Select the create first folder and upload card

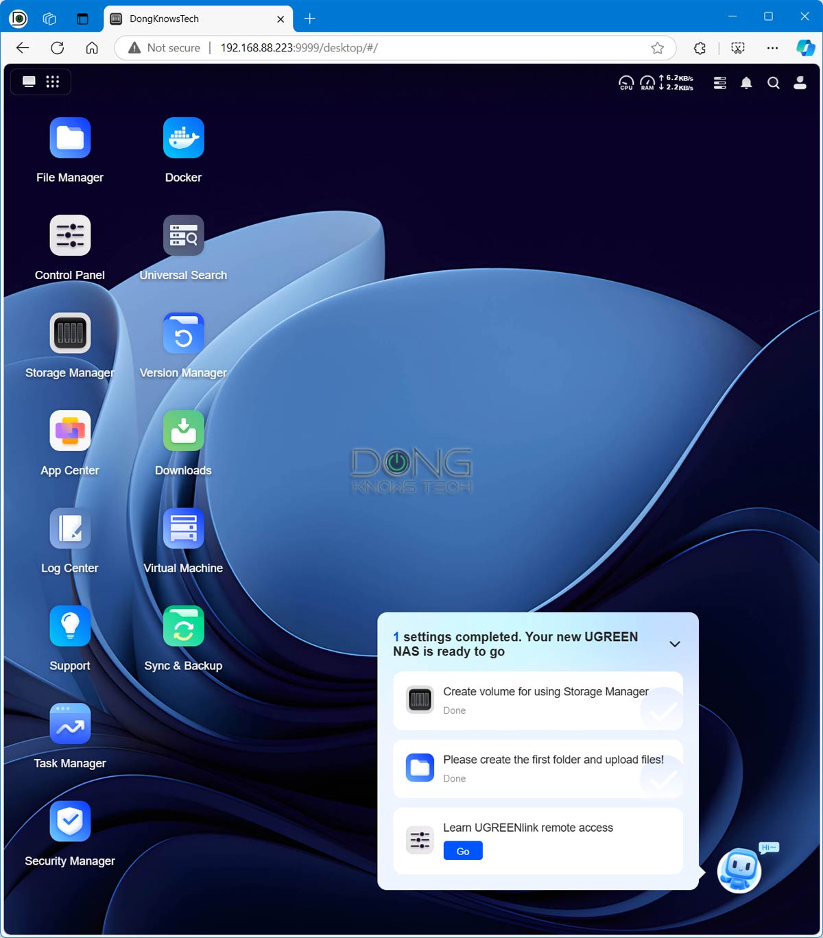pyautogui.click(x=538, y=769)
